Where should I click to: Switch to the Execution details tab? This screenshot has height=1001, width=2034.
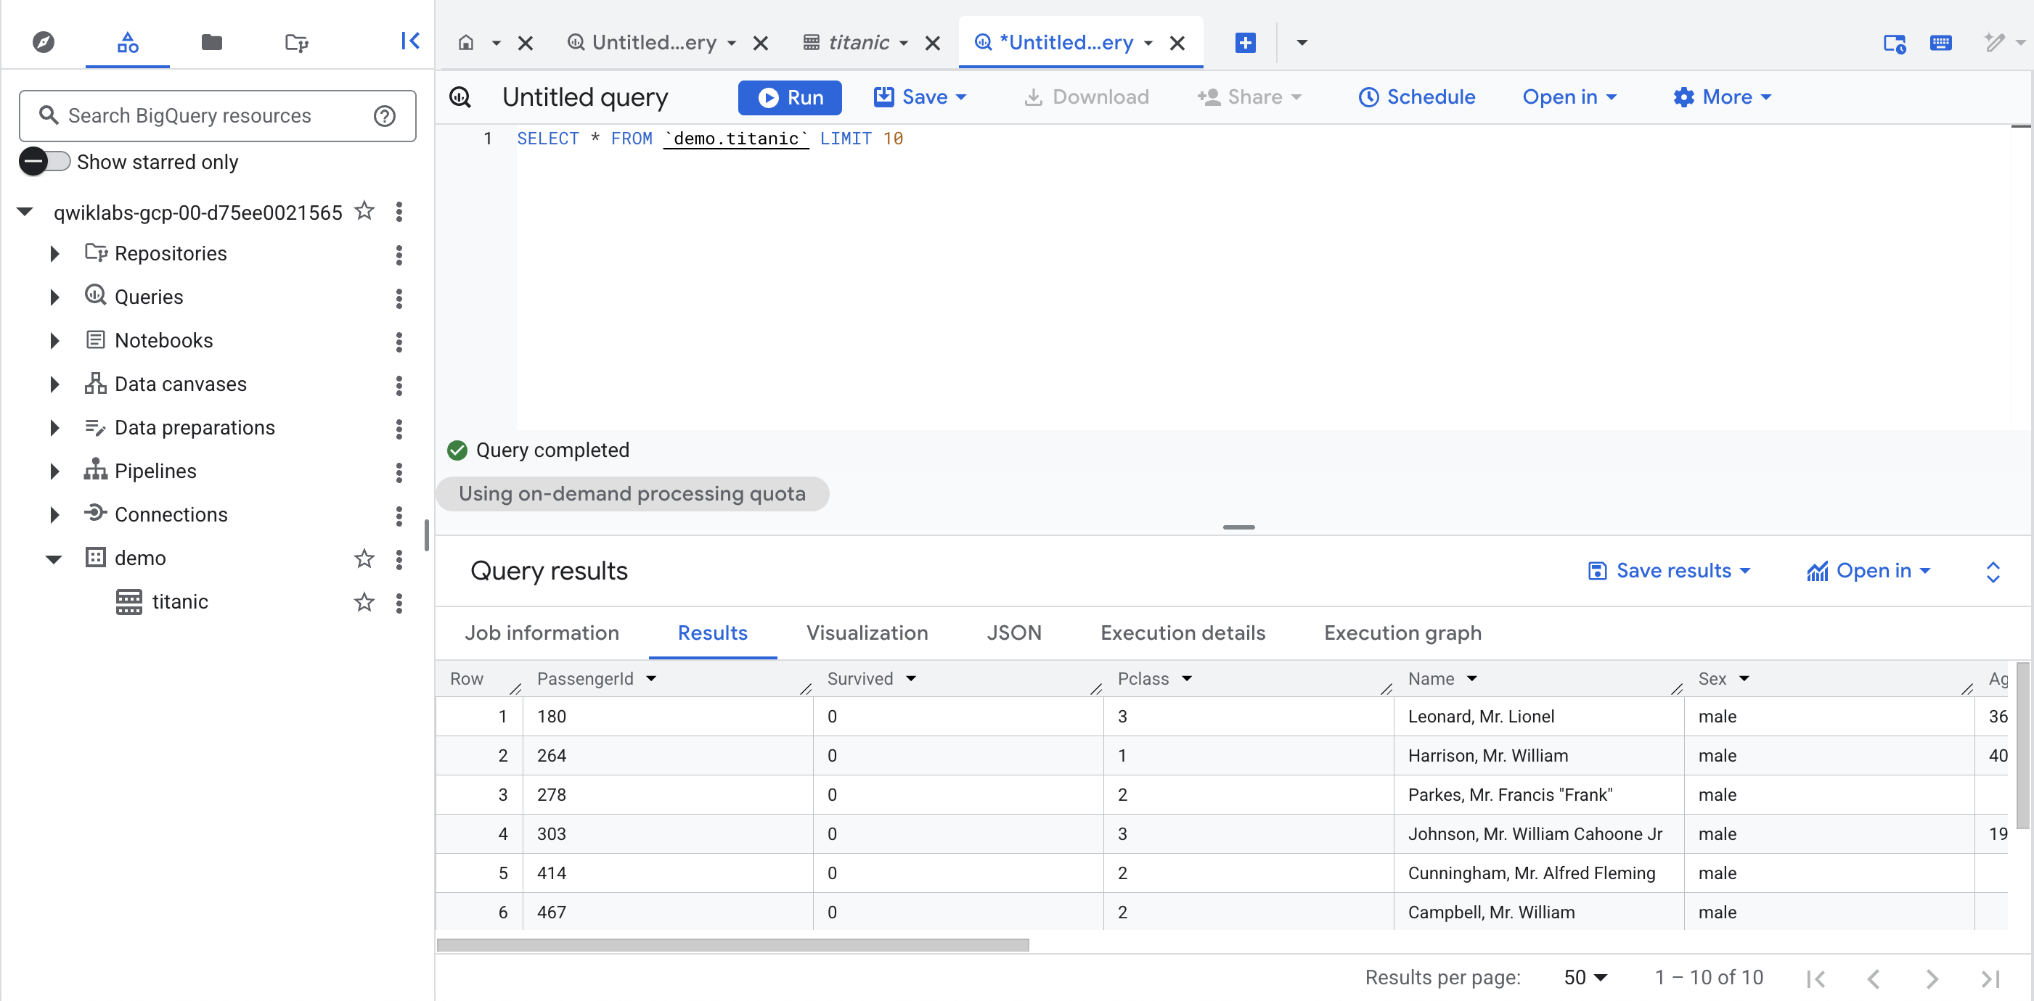1182,632
